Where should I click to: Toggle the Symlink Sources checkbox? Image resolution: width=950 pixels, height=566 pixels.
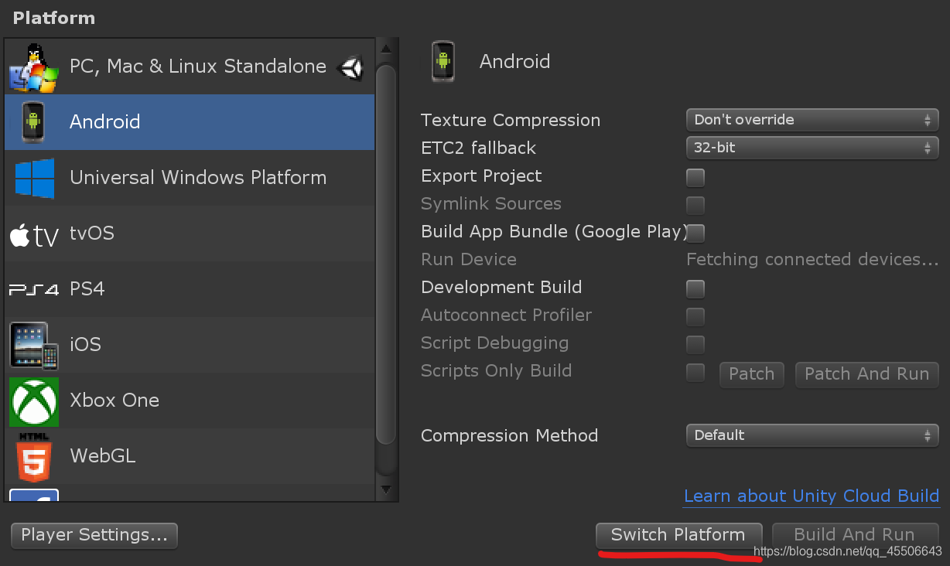695,205
